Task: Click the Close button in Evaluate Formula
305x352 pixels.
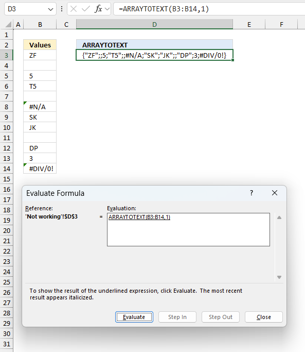Action: coord(264,317)
